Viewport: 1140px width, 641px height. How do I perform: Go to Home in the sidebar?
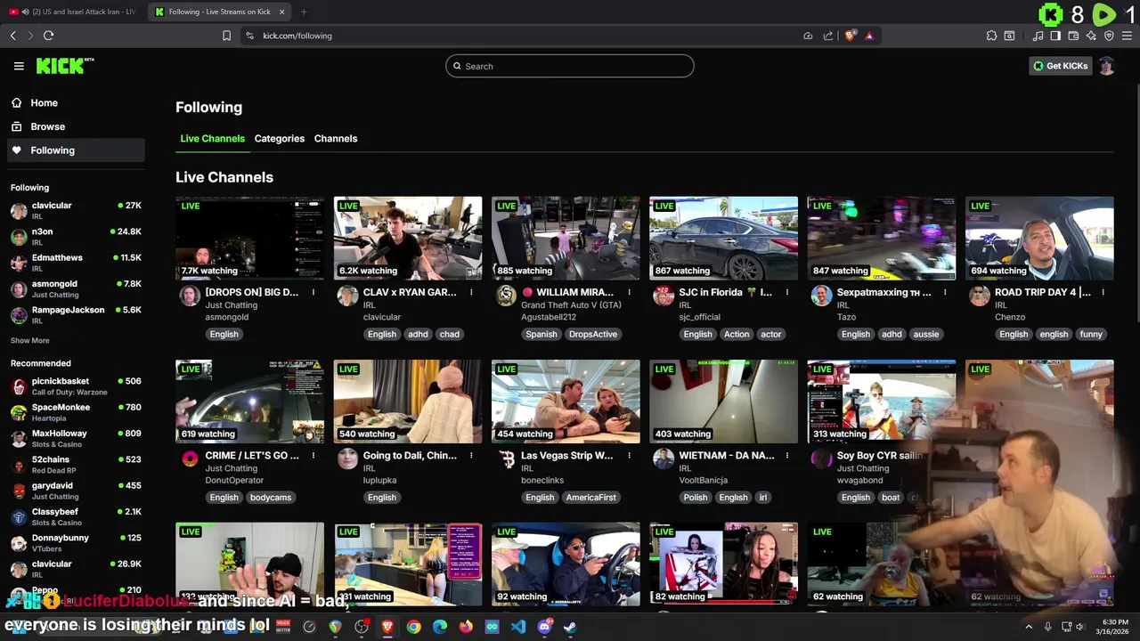(76, 102)
